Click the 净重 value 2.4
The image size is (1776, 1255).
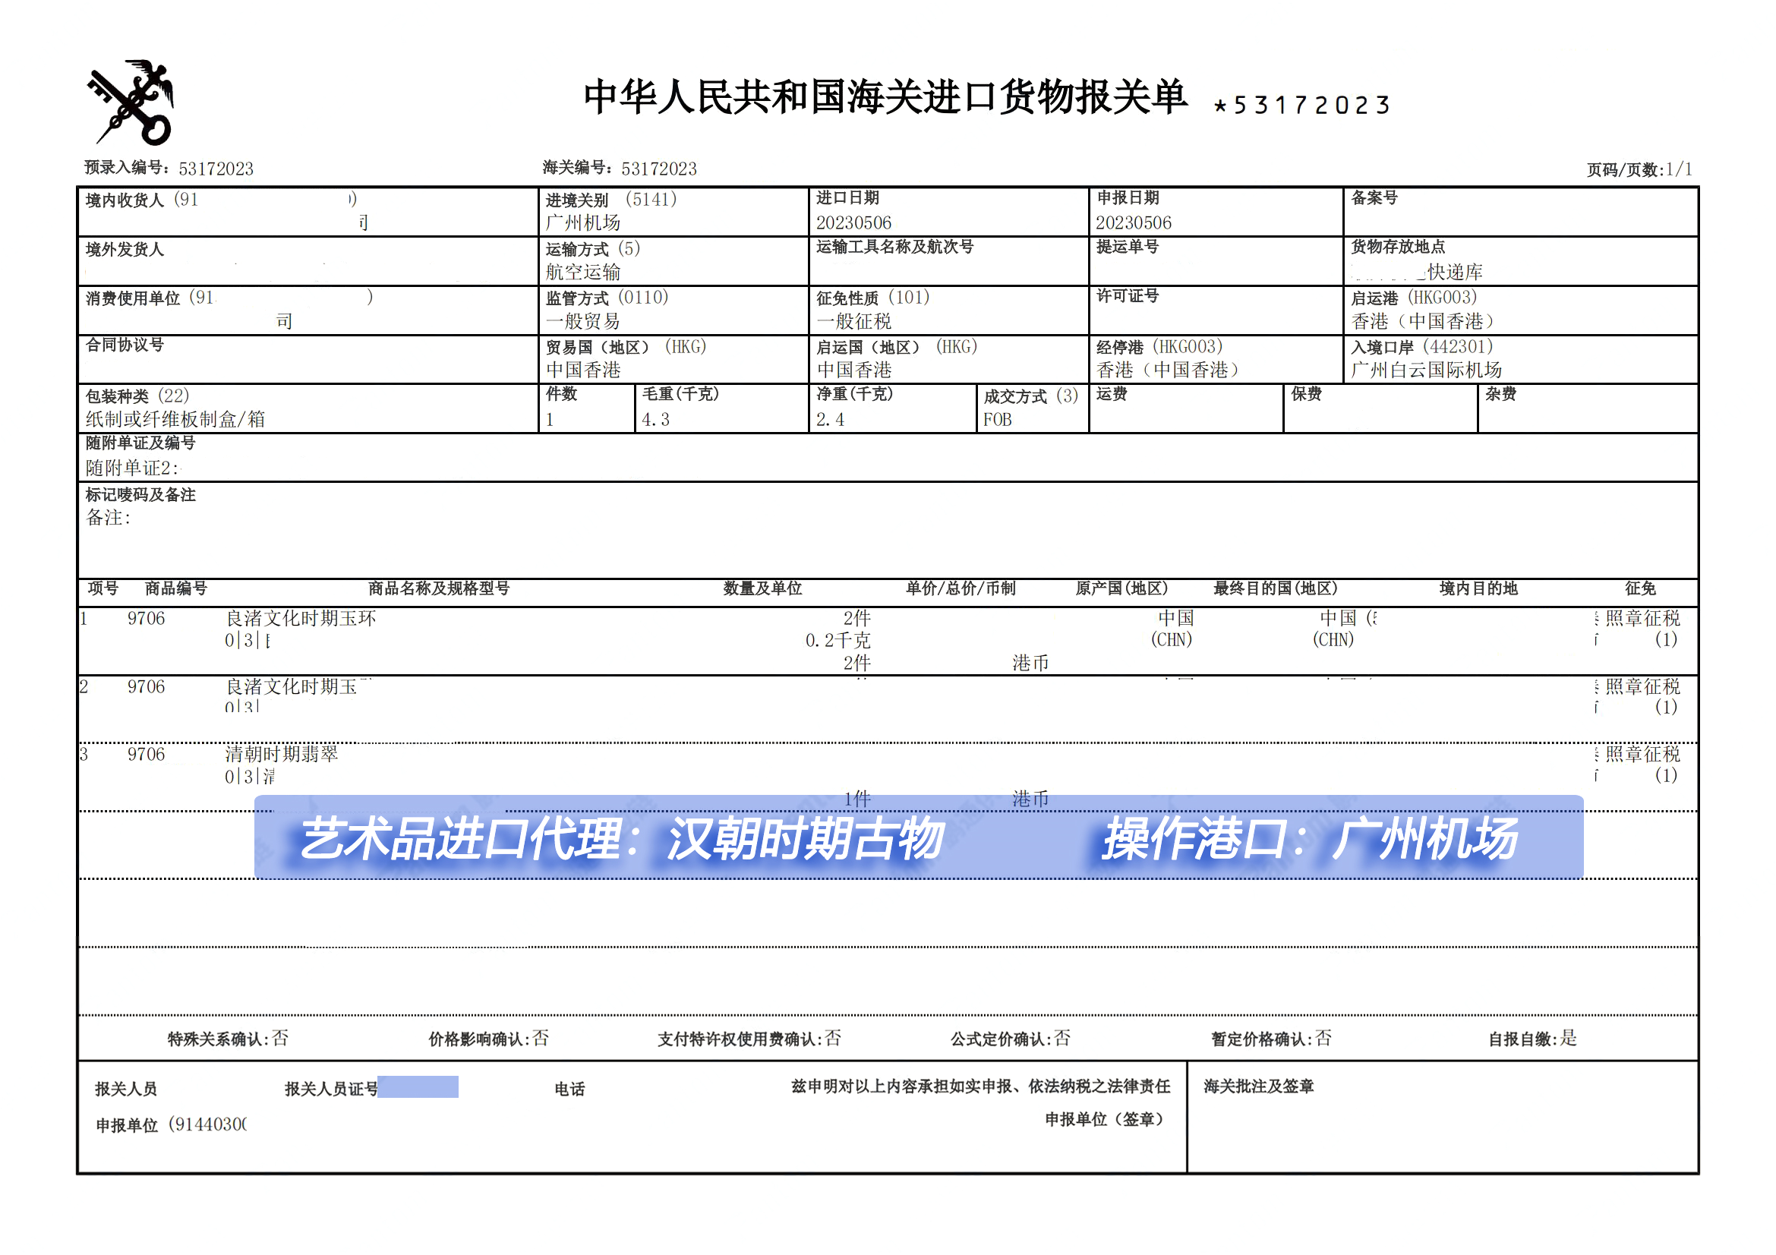click(830, 419)
